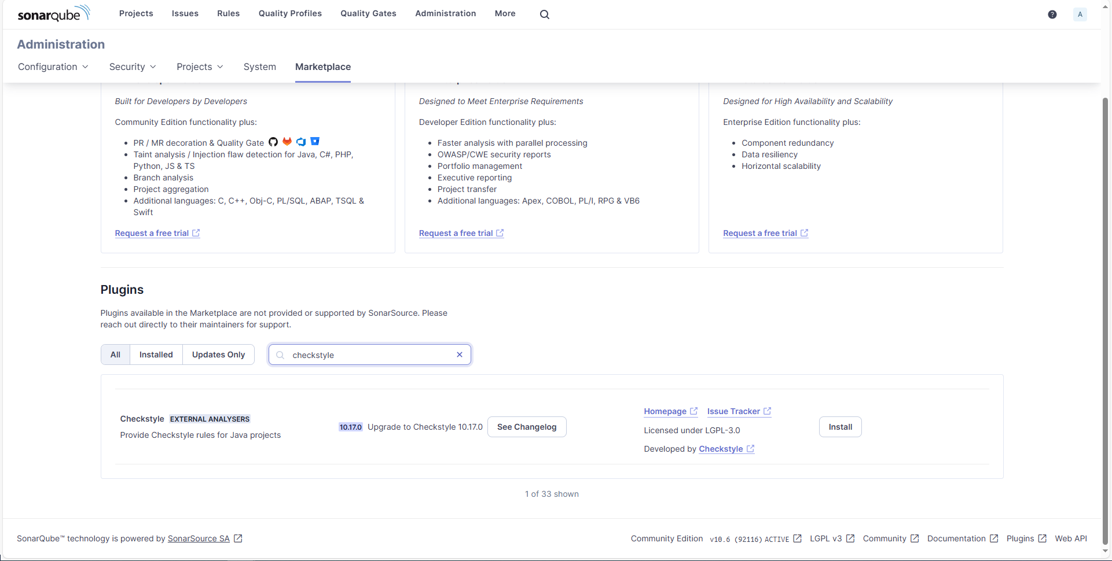1112x561 pixels.
Task: Click external icon beside SonarSource SA footer link
Action: [238, 538]
